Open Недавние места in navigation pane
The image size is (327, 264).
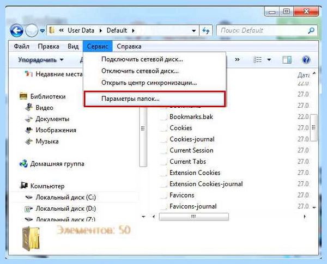[59, 74]
